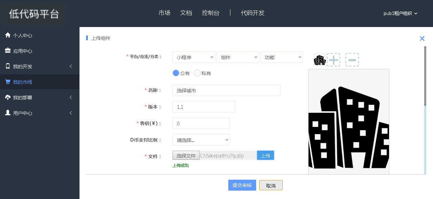Go to 控制台 in the top navigation
433x199 pixels.
[210, 13]
